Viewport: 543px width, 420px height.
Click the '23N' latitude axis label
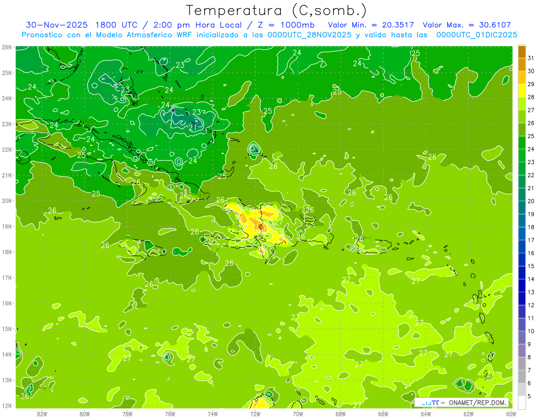pos(6,124)
